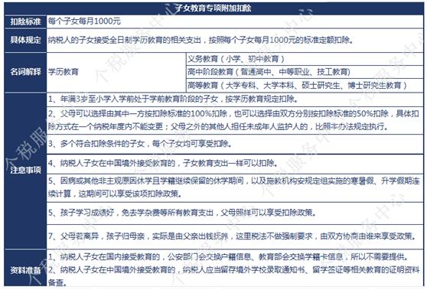Screen dimensions: 427x290
Task: Select note 3 about 多个符合扣除条件的子女
Action: pyautogui.click(x=140, y=144)
